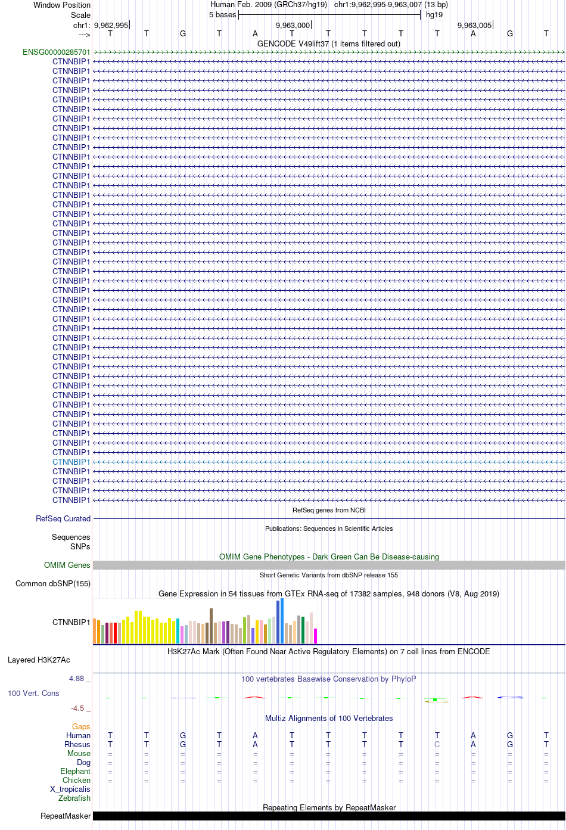Select the light-blue highlighted CTNNBIP1 transcript label
Screen dimensions: 566x830
(71, 462)
